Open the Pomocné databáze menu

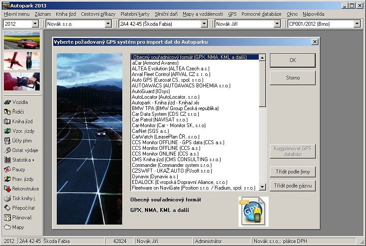click(x=262, y=14)
